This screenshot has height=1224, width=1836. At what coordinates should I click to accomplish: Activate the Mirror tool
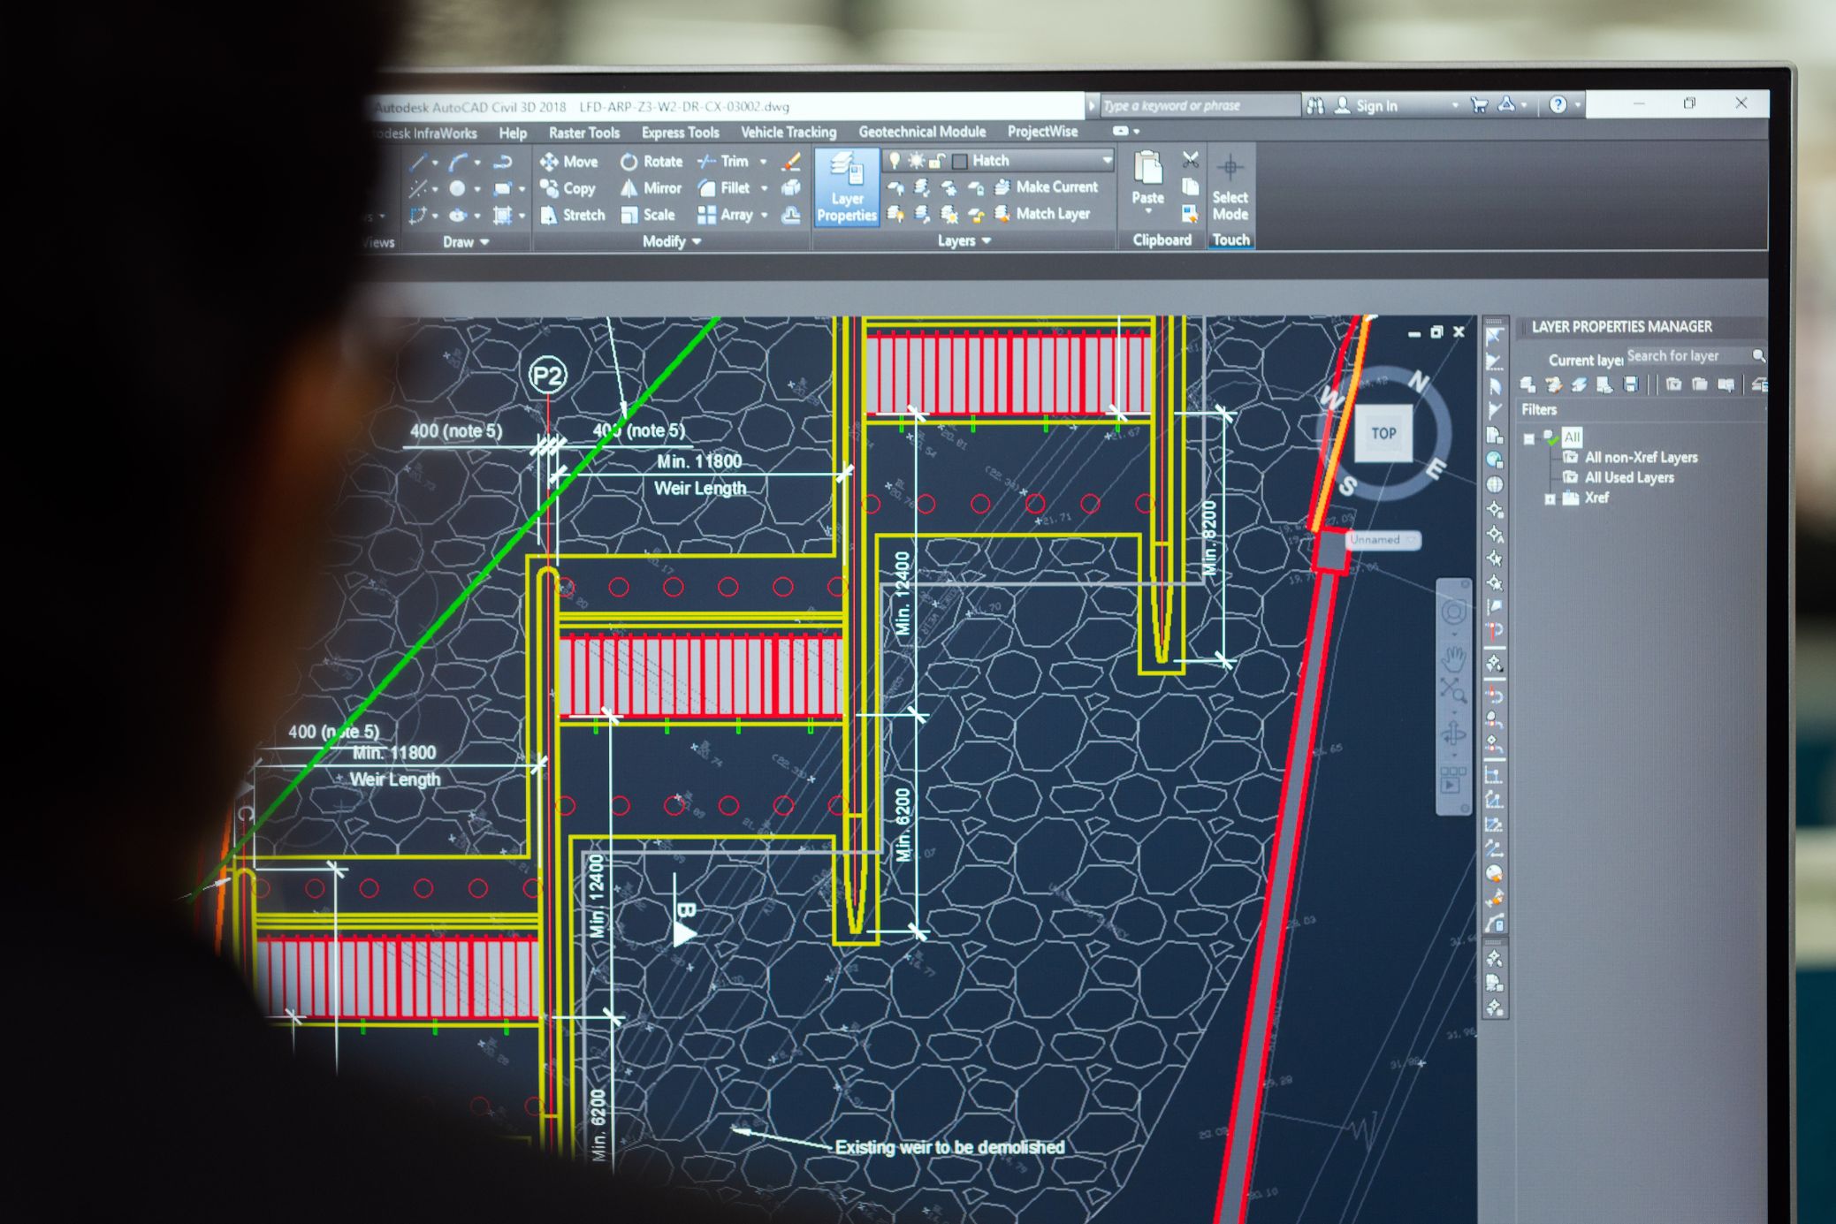[x=651, y=188]
